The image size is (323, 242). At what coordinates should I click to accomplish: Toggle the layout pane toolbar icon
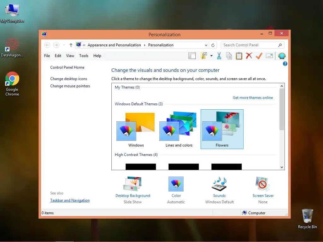point(192,56)
